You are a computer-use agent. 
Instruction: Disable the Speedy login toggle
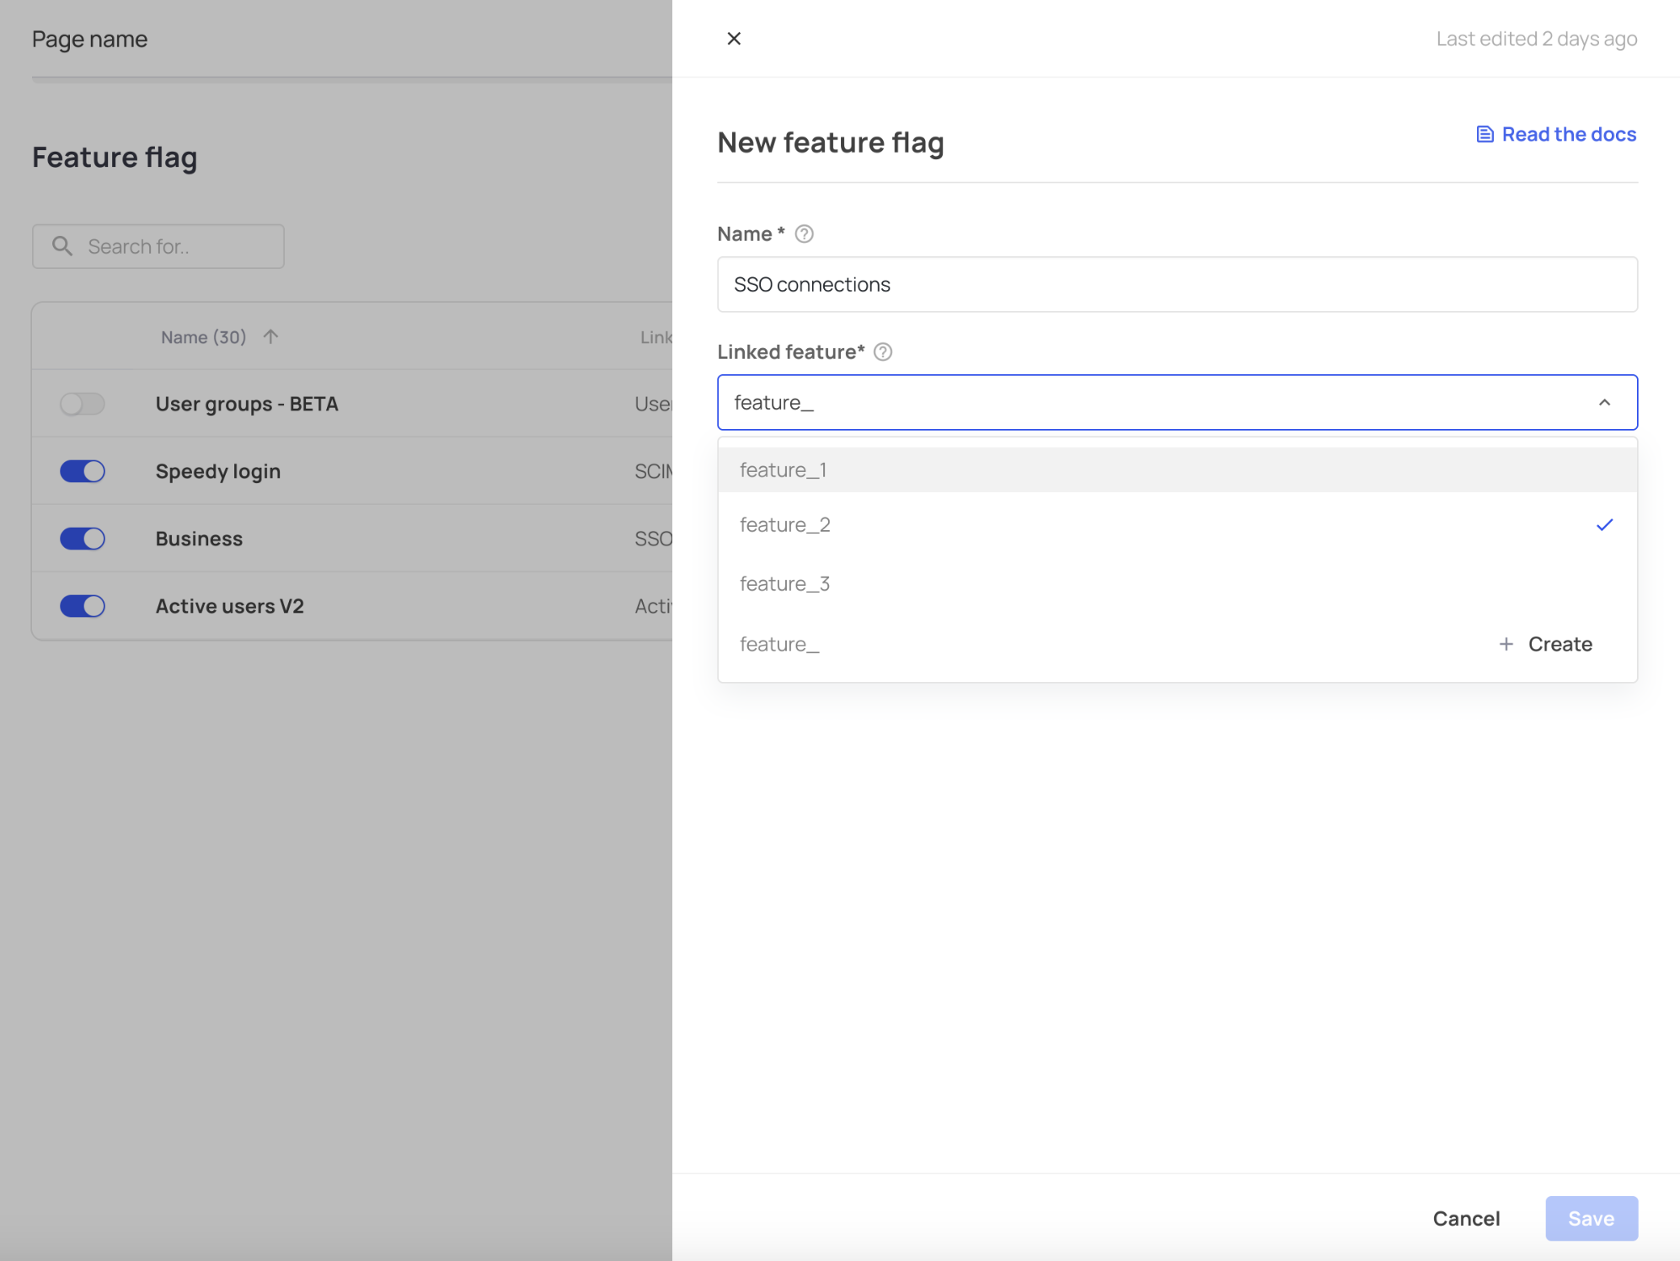pyautogui.click(x=83, y=471)
